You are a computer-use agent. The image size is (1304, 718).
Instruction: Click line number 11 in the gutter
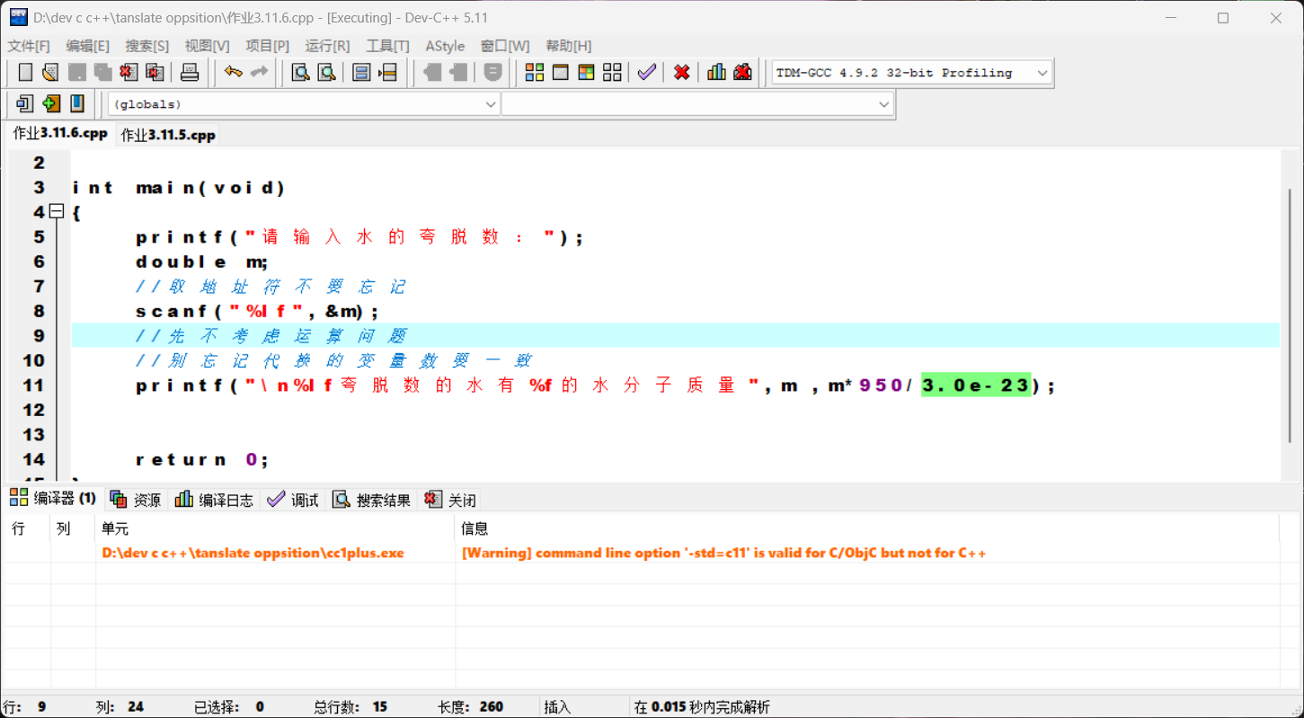pyautogui.click(x=33, y=386)
